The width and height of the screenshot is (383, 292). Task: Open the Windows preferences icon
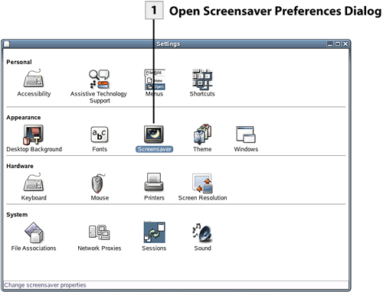coord(246,135)
